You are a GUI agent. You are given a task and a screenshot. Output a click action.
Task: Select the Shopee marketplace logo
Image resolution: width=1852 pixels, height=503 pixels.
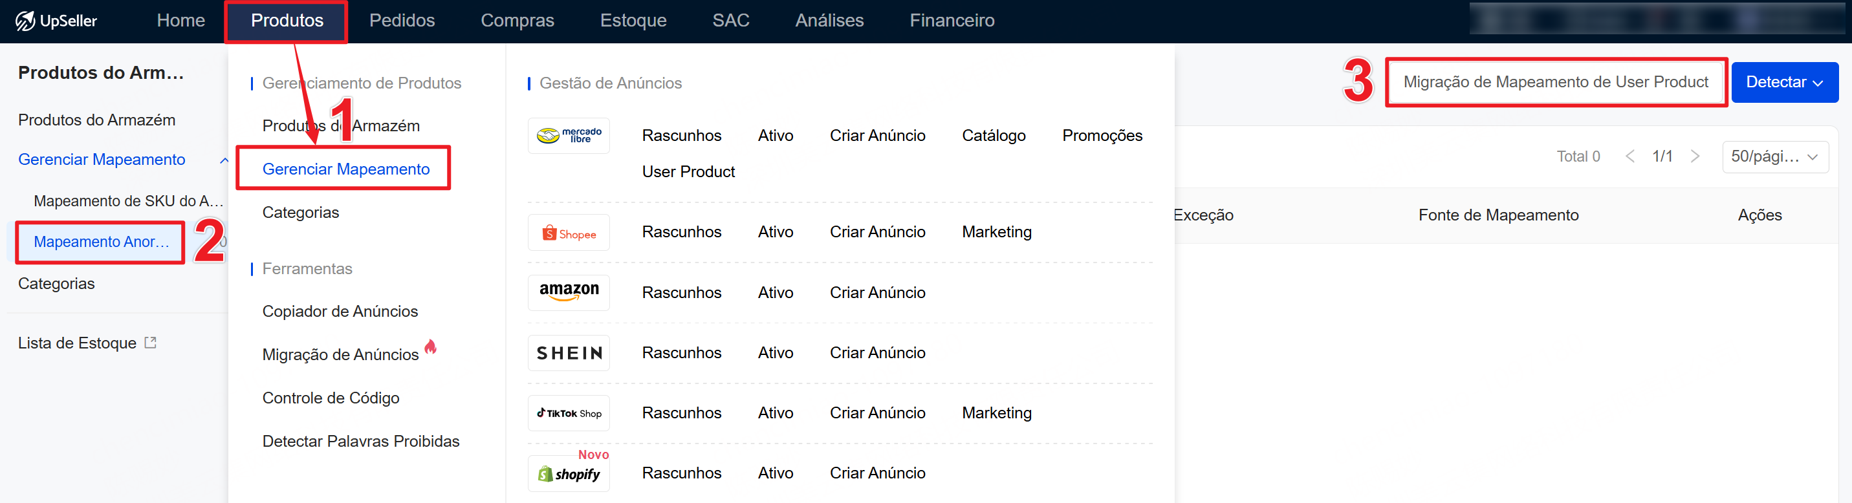[x=569, y=233]
